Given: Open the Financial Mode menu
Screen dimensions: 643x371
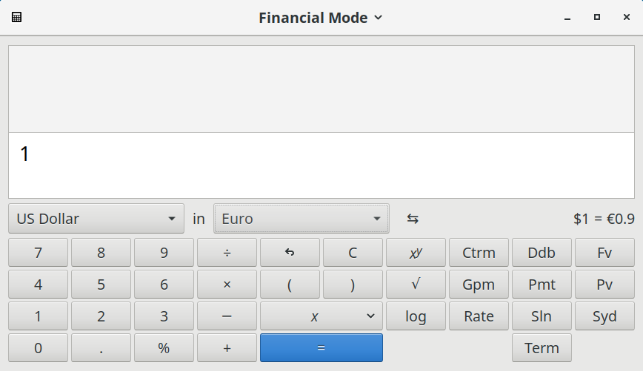Looking at the screenshot, I should (x=321, y=17).
